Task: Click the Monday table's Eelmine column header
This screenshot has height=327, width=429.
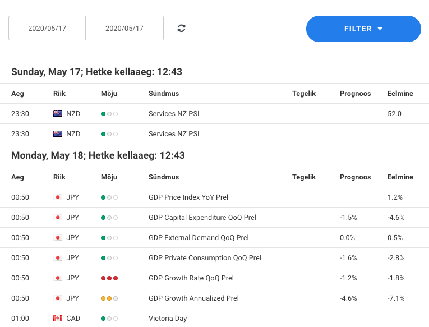Action: [400, 177]
